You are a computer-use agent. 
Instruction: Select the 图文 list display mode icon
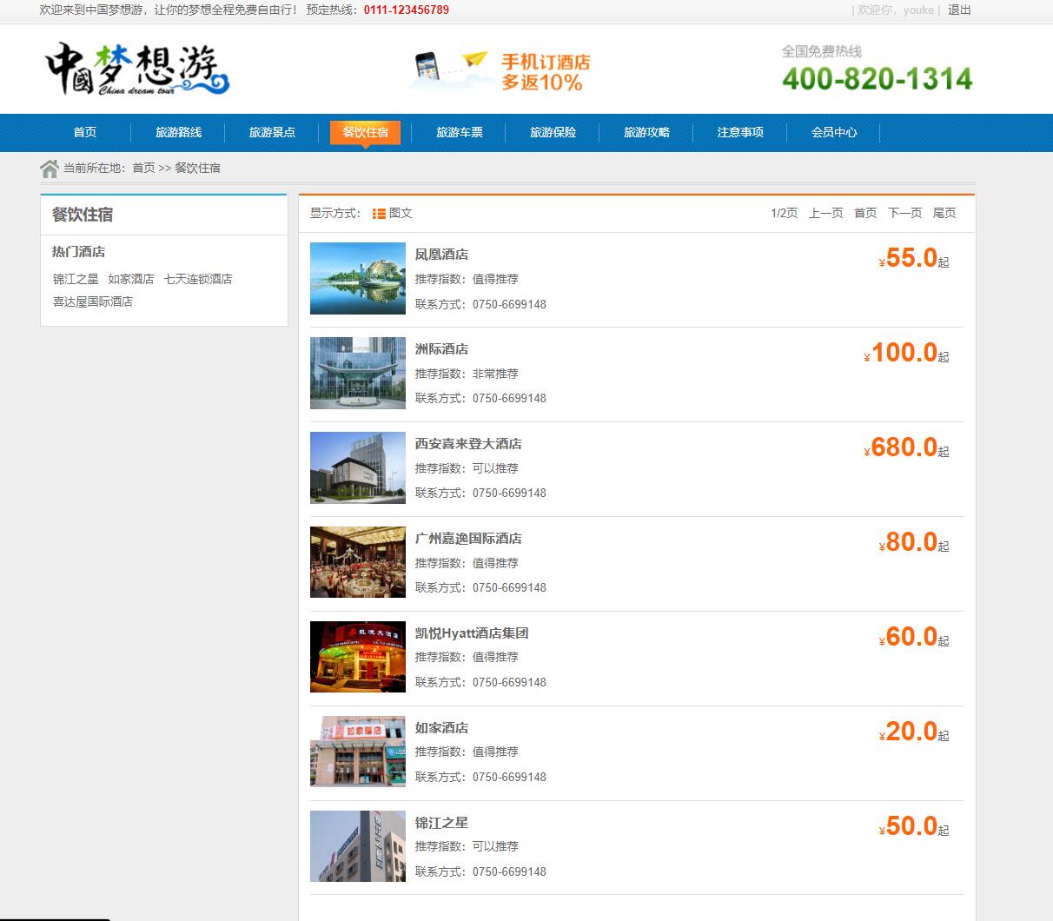pos(379,214)
